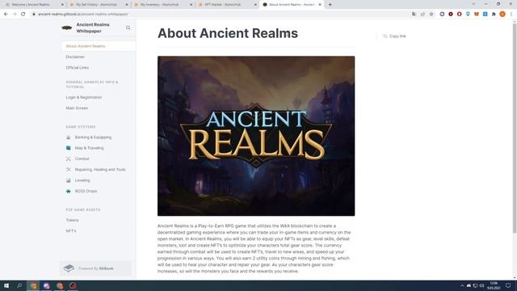Open the Banking & Equipping page
This screenshot has height=291, width=517.
pos(93,137)
